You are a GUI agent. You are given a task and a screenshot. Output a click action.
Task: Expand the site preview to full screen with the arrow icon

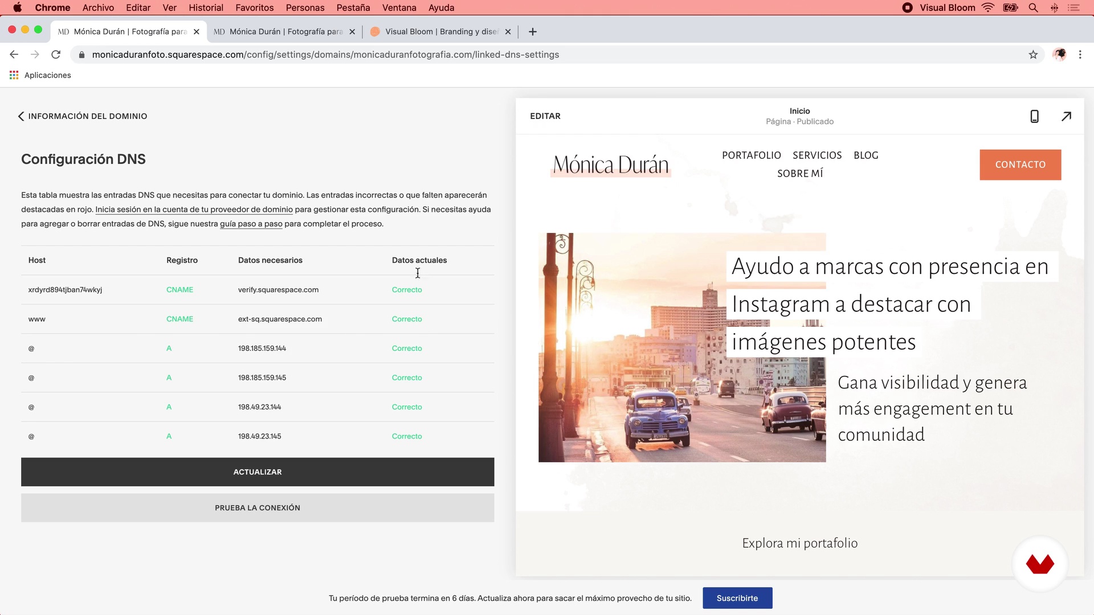click(1066, 116)
